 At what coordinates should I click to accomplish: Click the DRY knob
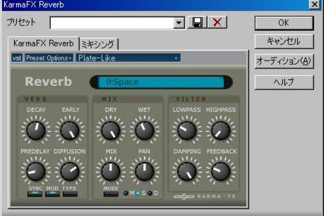(x=111, y=131)
